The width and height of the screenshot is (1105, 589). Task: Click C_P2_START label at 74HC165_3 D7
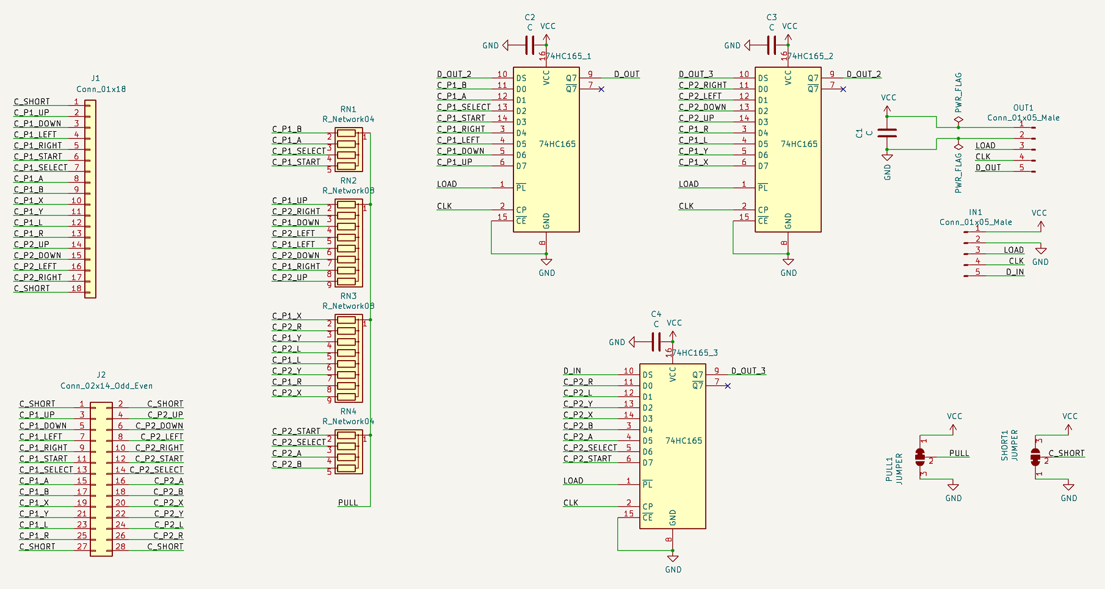[x=587, y=459]
